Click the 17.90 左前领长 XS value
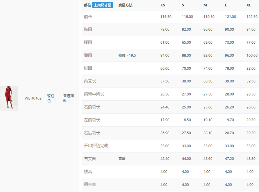 (x=165, y=120)
